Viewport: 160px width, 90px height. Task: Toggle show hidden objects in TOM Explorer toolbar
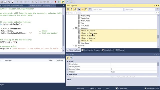[x=86, y=9]
